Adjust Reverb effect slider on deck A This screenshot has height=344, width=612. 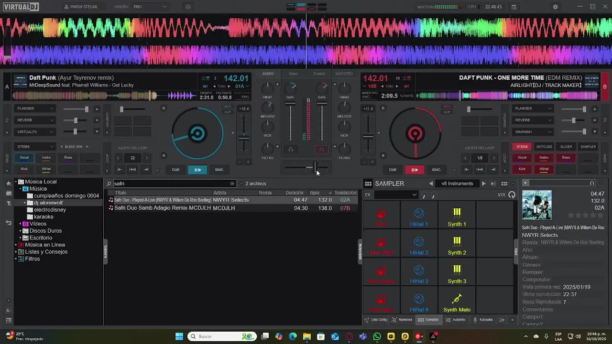click(76, 120)
